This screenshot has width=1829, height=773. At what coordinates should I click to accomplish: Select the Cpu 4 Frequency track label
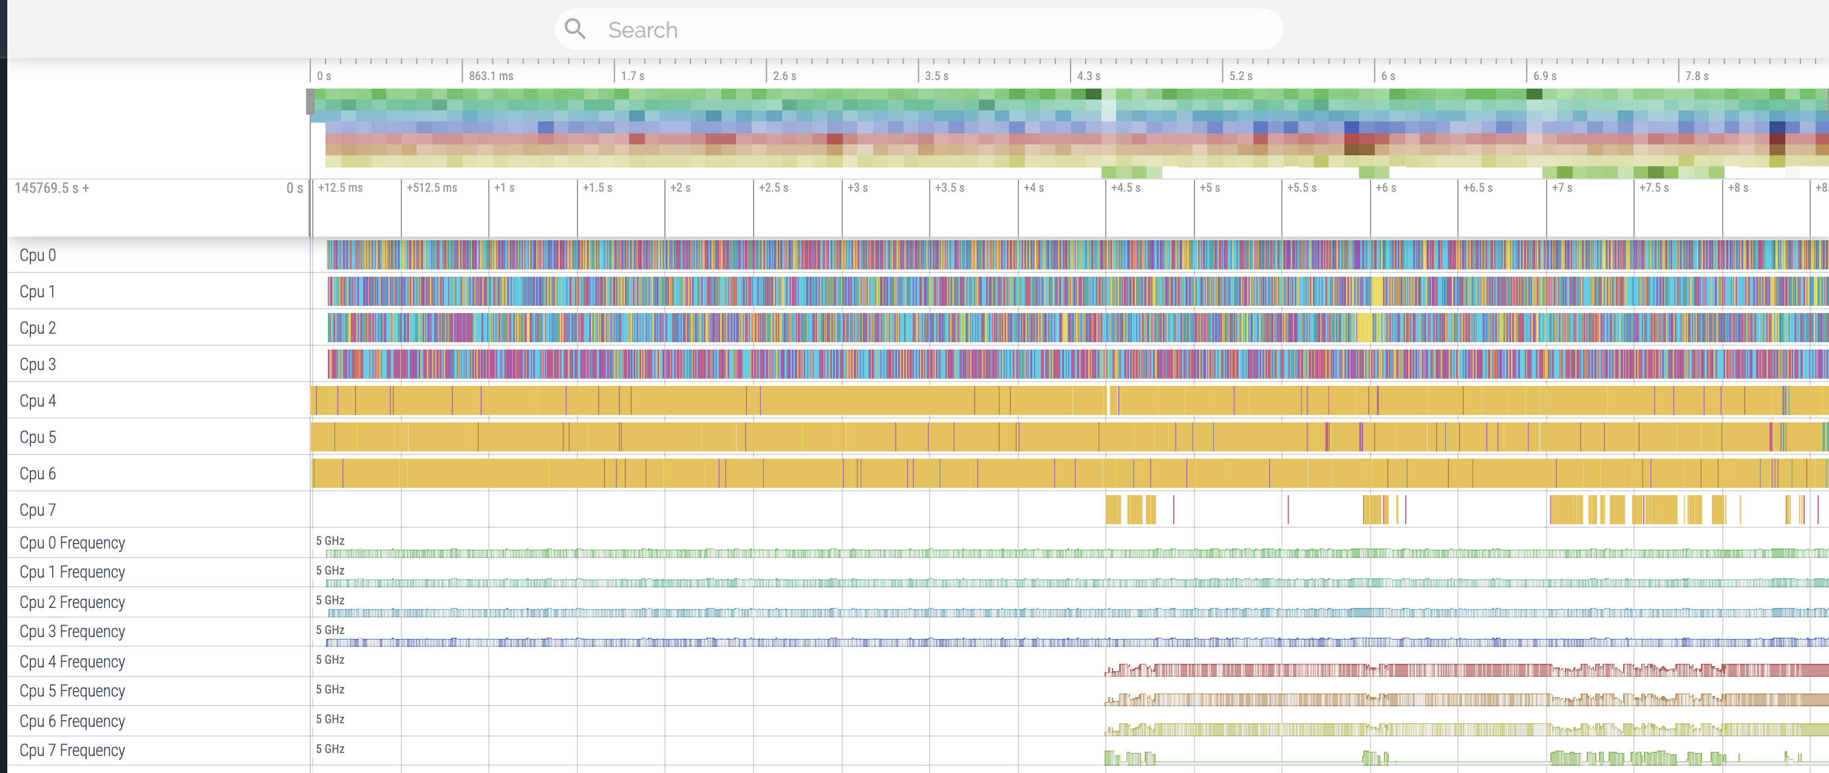point(72,661)
